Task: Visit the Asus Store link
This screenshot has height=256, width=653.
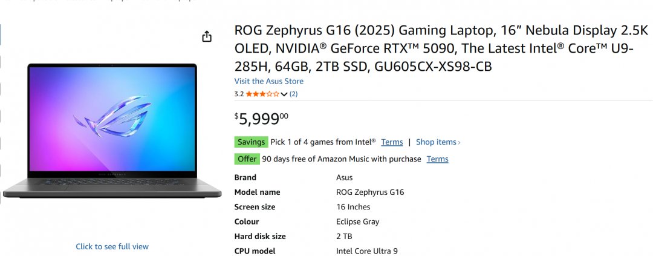Action: (x=269, y=81)
